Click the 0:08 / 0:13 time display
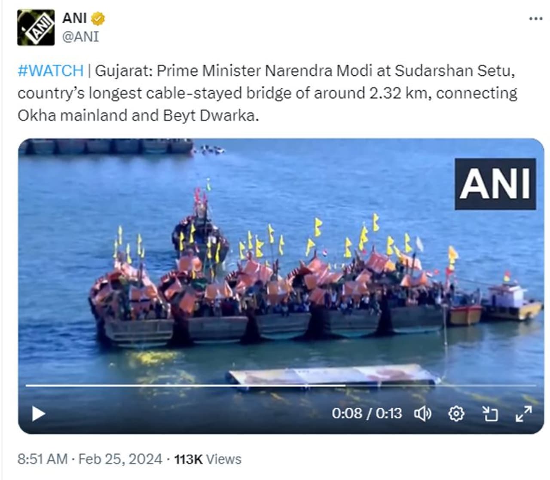 (x=367, y=413)
